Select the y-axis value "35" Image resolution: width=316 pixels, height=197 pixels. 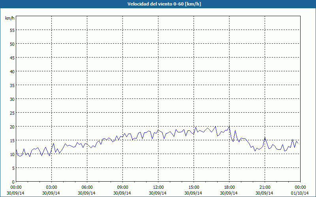(12, 85)
